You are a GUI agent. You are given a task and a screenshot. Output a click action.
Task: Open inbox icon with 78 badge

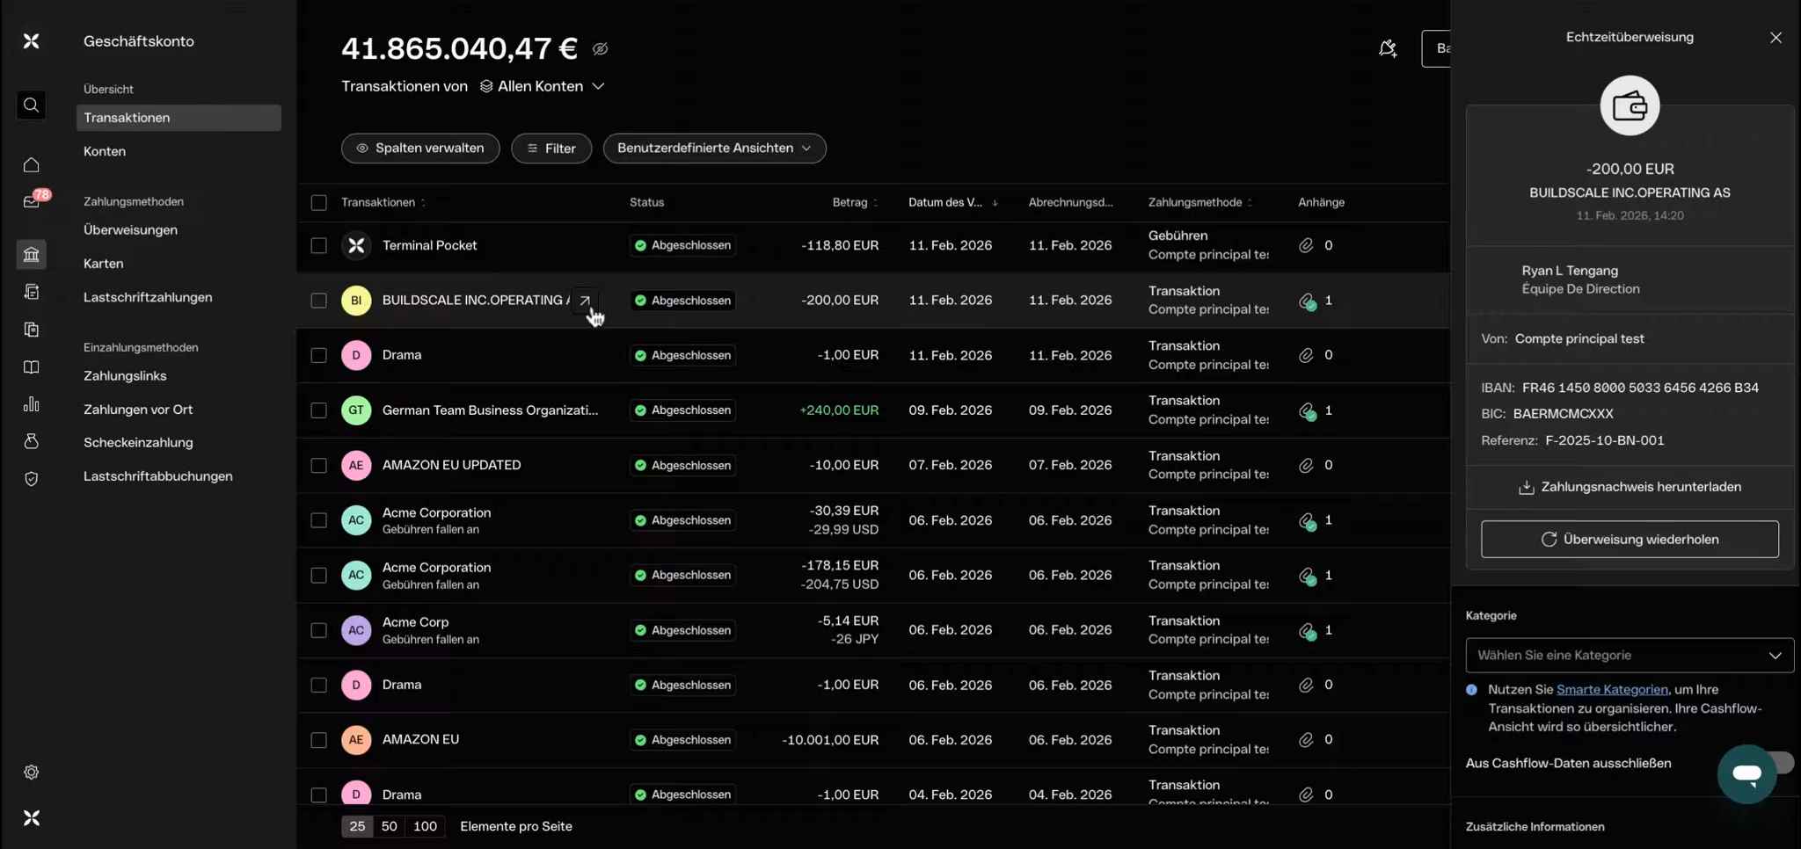tap(32, 202)
